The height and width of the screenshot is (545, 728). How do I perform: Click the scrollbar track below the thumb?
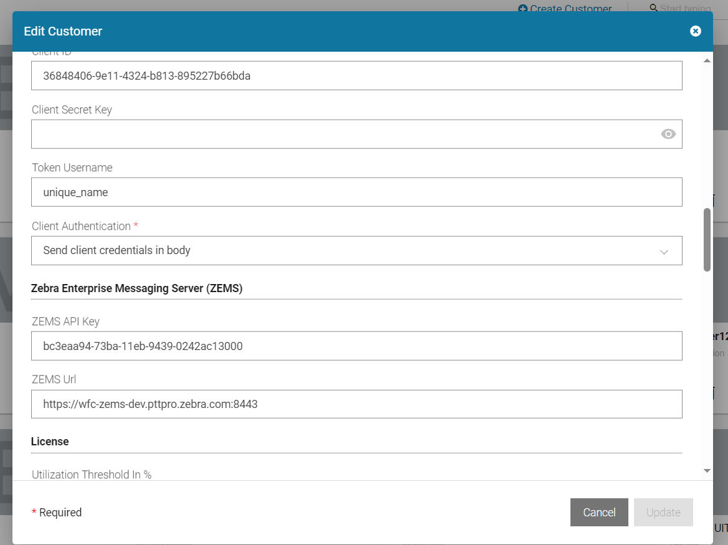point(707,374)
